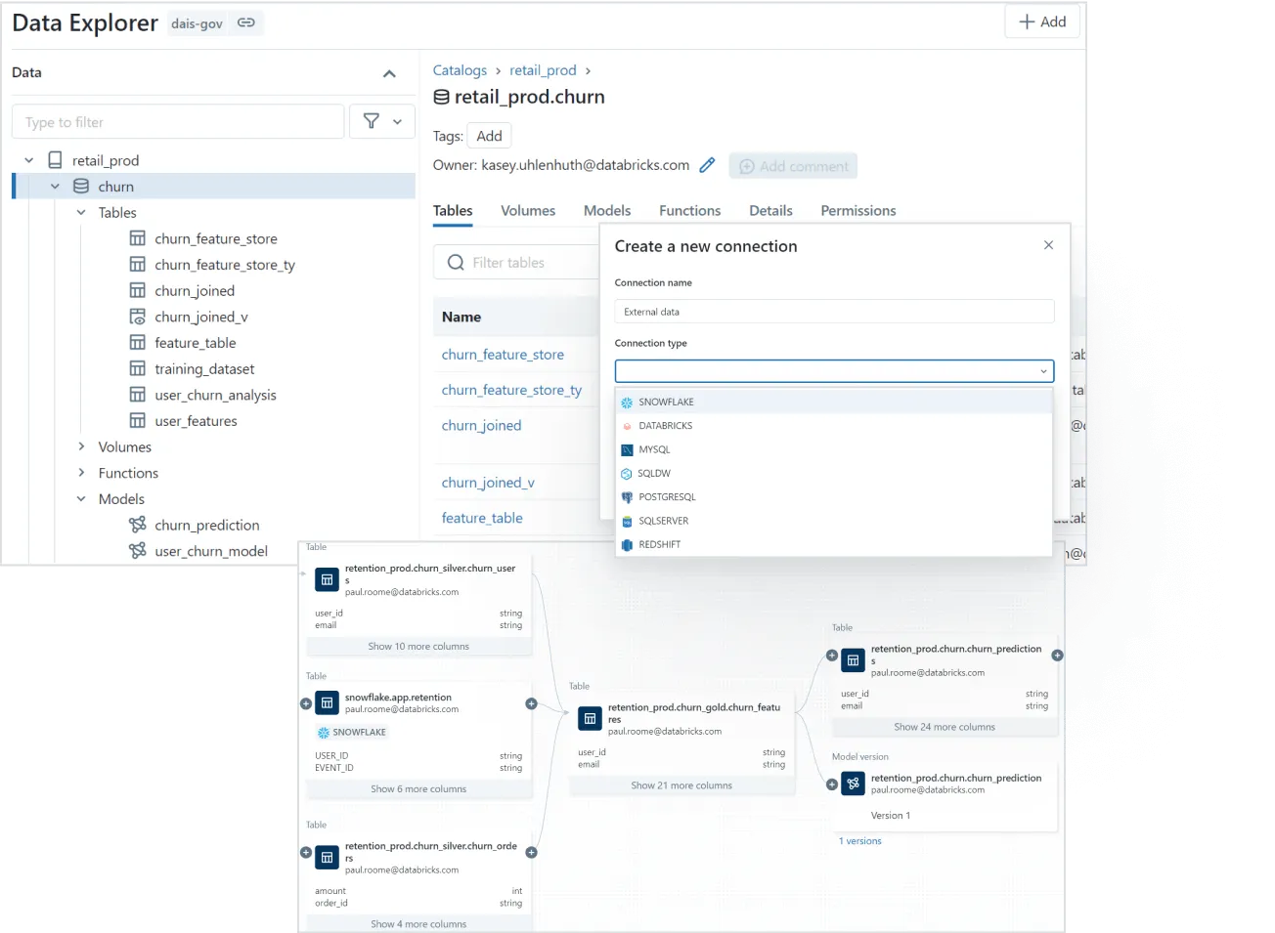Click the search icon in Filter tables
Screen dimensions: 1275x933
pyautogui.click(x=456, y=262)
